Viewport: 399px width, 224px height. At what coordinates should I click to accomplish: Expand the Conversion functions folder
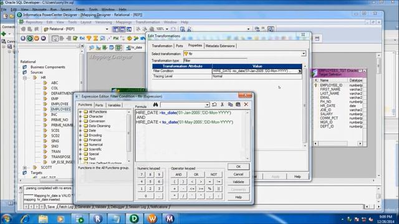click(x=80, y=121)
